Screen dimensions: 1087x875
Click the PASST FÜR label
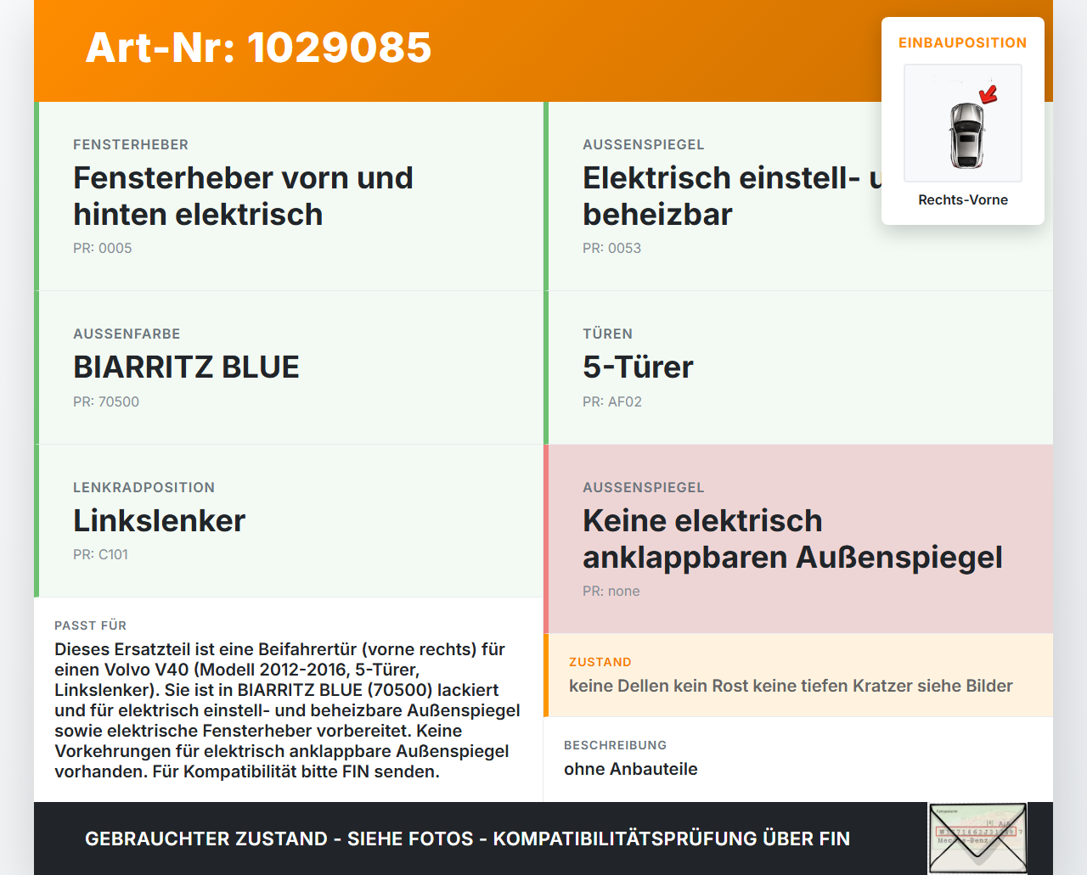[90, 625]
